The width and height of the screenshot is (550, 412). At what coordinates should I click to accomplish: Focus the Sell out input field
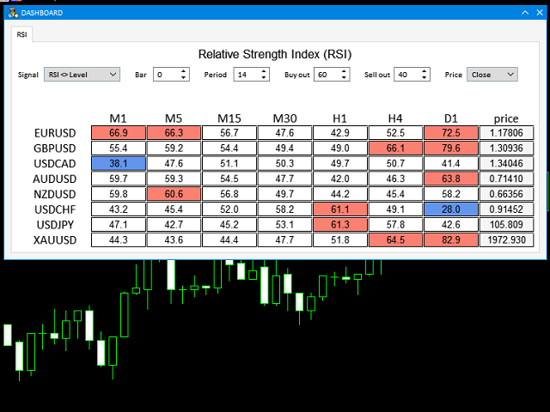(x=407, y=75)
